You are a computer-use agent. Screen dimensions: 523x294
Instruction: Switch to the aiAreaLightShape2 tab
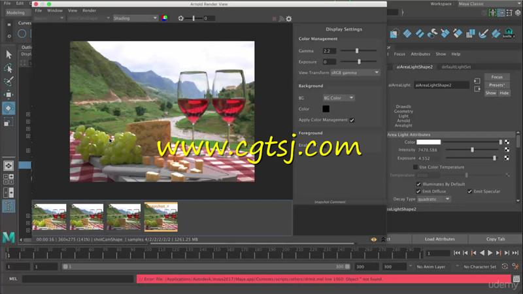click(x=414, y=67)
